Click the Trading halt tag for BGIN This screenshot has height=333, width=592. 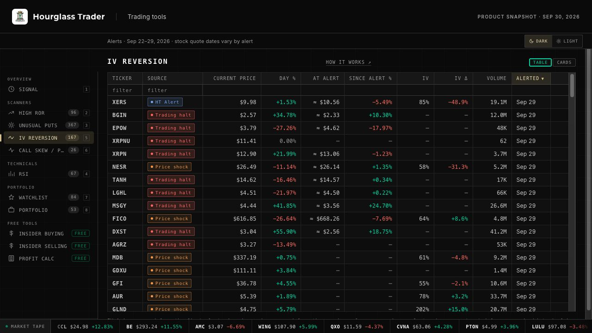(171, 115)
